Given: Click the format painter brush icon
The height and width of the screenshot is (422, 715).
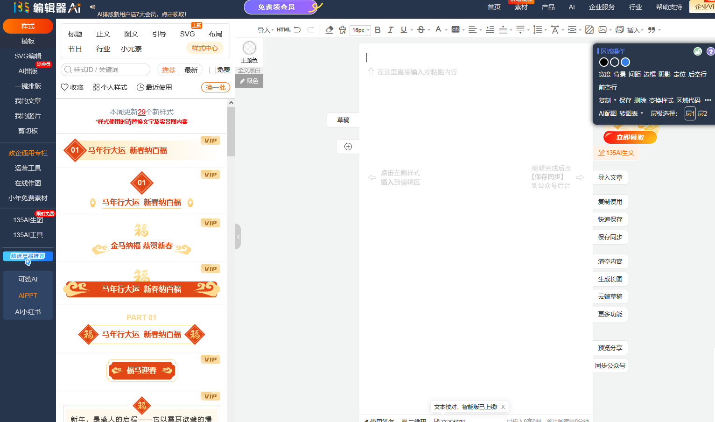Looking at the screenshot, I should [343, 30].
